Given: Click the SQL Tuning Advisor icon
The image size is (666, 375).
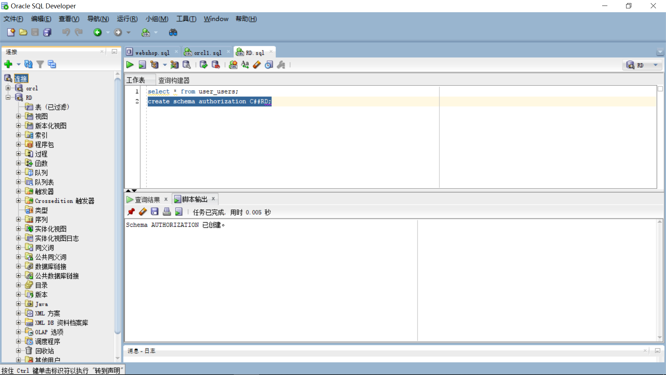Looking at the screenshot, I should [187, 65].
